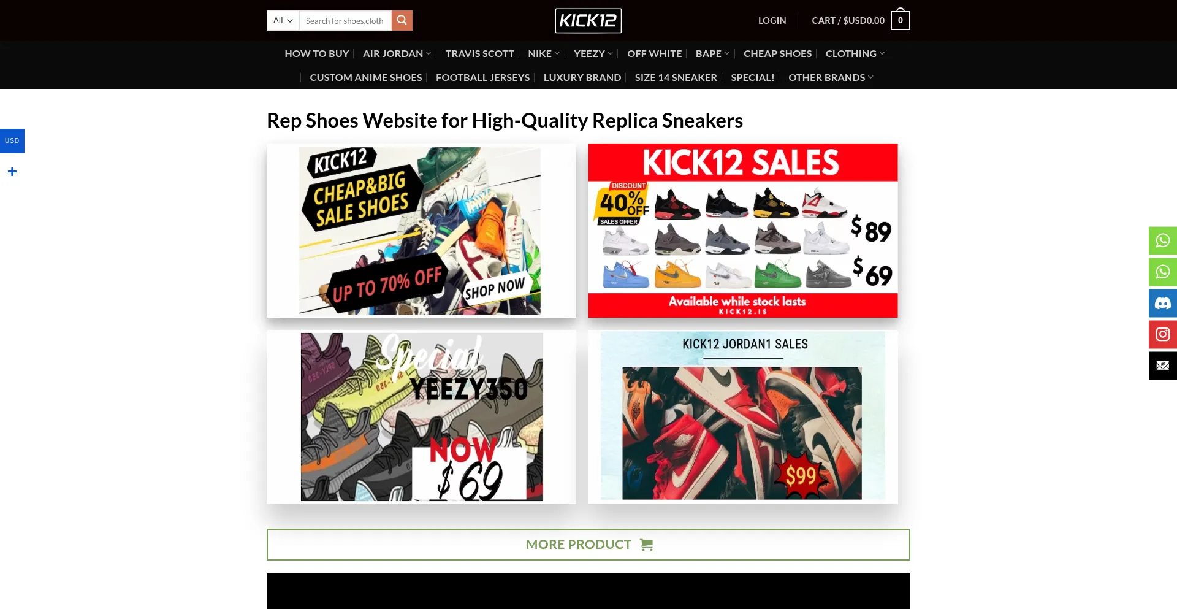
Task: Open the TRAVIS SCOTT menu item
Action: point(479,53)
